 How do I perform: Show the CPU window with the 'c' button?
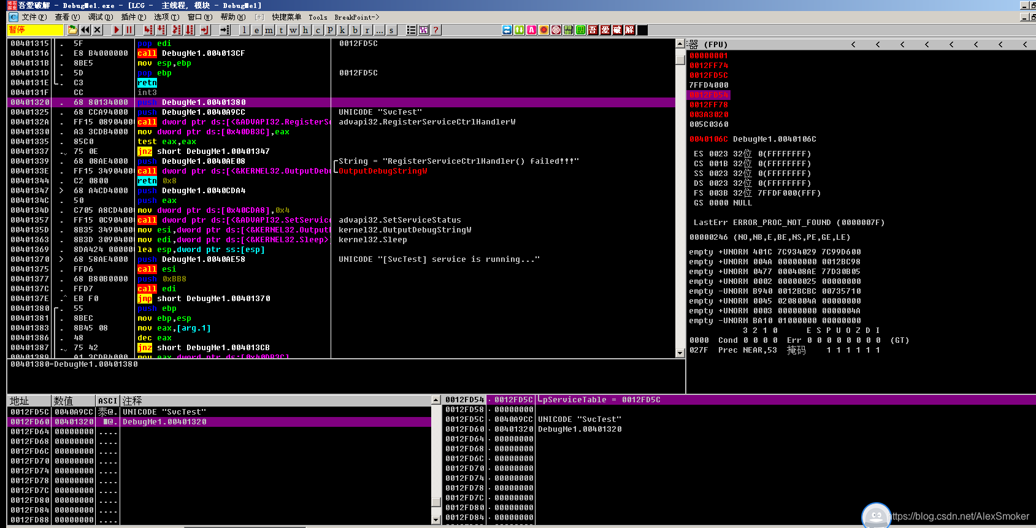tap(318, 29)
